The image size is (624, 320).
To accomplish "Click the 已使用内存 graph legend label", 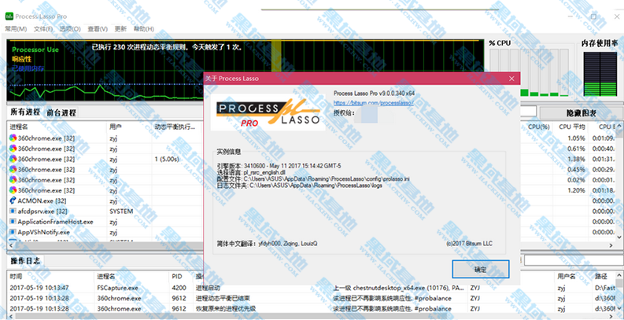I will [28, 68].
